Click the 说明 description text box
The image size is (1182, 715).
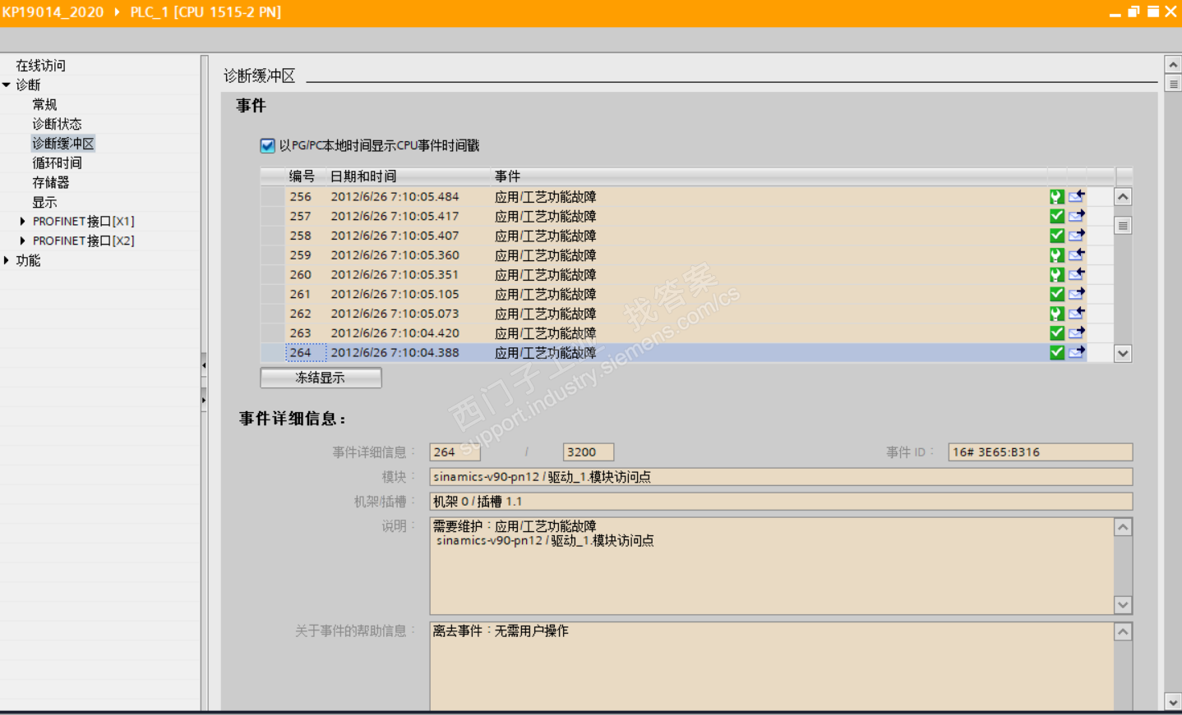[x=772, y=566]
